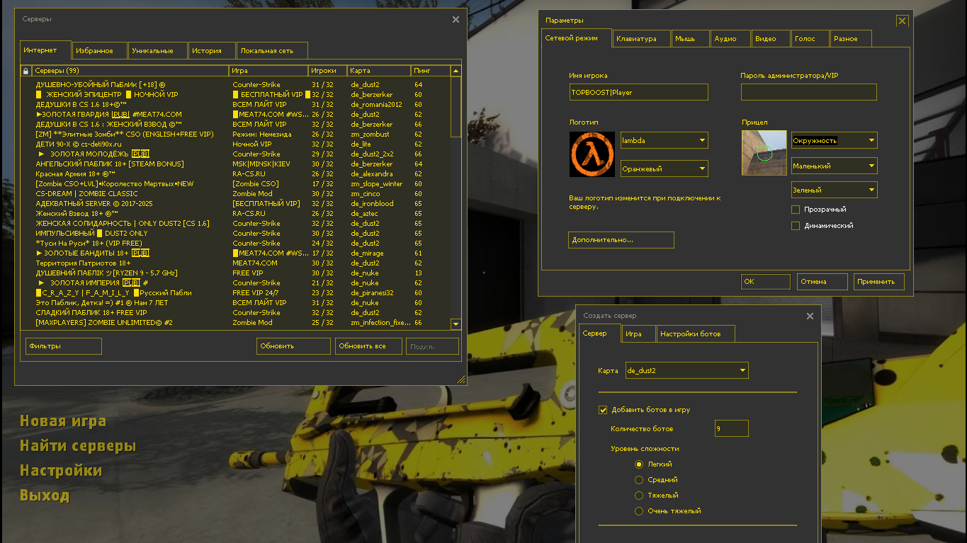This screenshot has width=967, height=543.
Task: Click Выход menu item
Action: click(45, 496)
